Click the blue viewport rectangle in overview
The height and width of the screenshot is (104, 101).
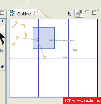tap(44, 38)
